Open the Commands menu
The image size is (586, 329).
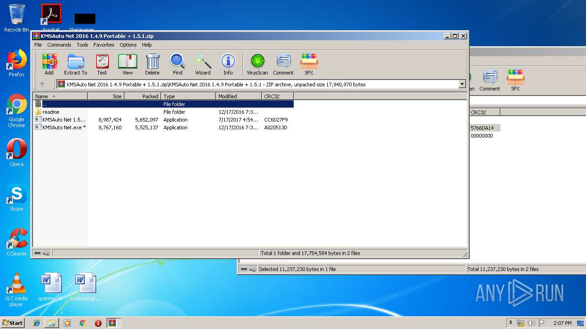click(59, 45)
